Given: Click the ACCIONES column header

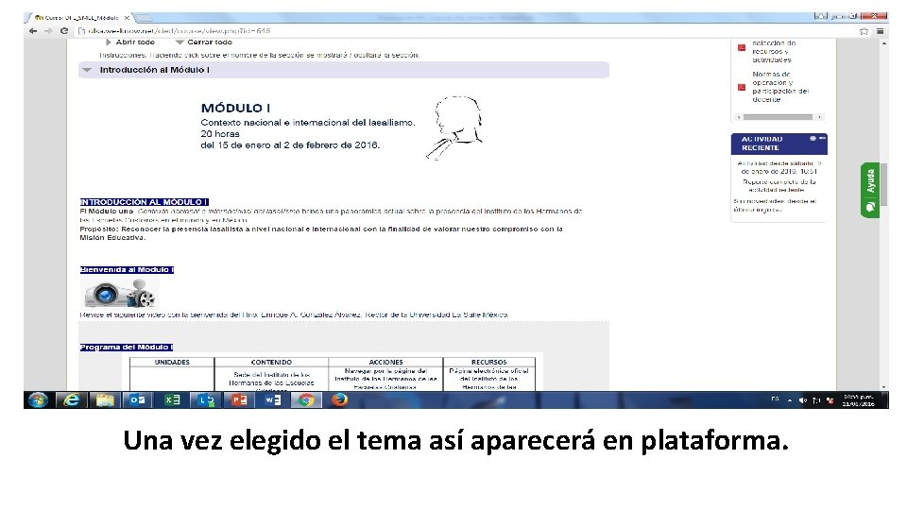Looking at the screenshot, I should [x=385, y=362].
